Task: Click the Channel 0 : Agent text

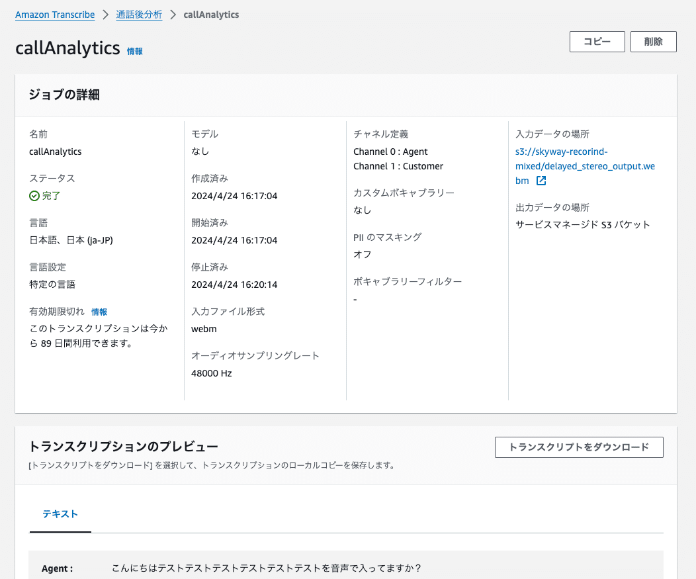Action: [390, 152]
